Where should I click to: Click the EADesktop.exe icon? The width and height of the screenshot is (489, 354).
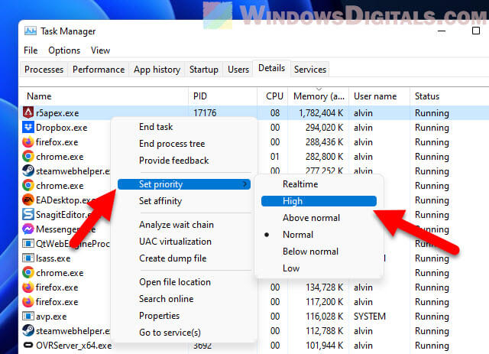[x=28, y=200]
